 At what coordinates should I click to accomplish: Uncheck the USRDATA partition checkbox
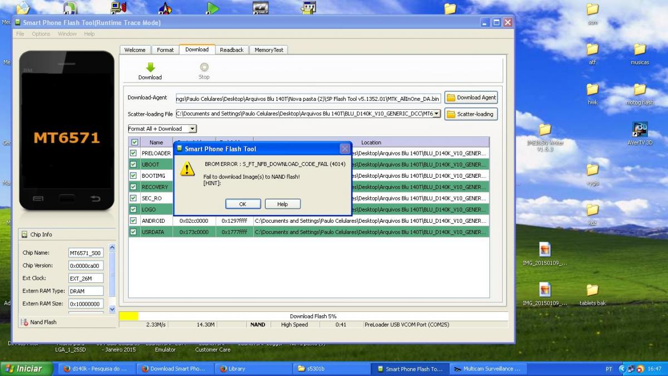[134, 232]
